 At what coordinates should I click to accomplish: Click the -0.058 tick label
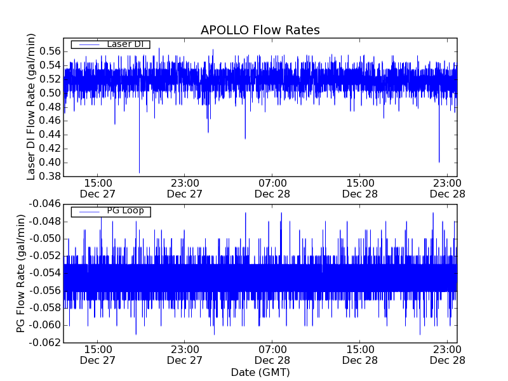click(44, 308)
